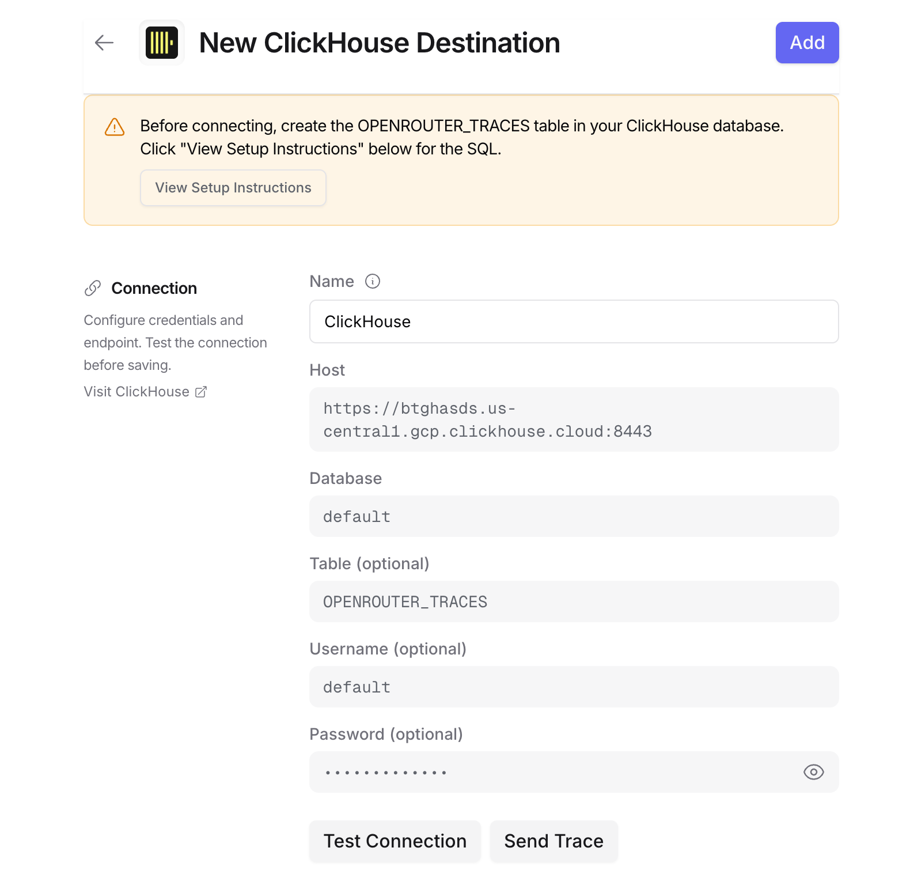The image size is (910, 893).
Task: Click the Username (optional) label
Action: coord(388,649)
